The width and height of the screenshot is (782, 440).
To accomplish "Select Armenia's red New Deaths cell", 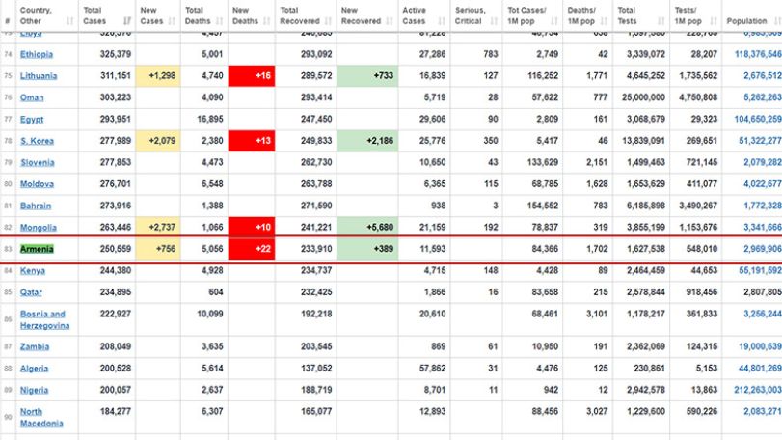I will 252,248.
